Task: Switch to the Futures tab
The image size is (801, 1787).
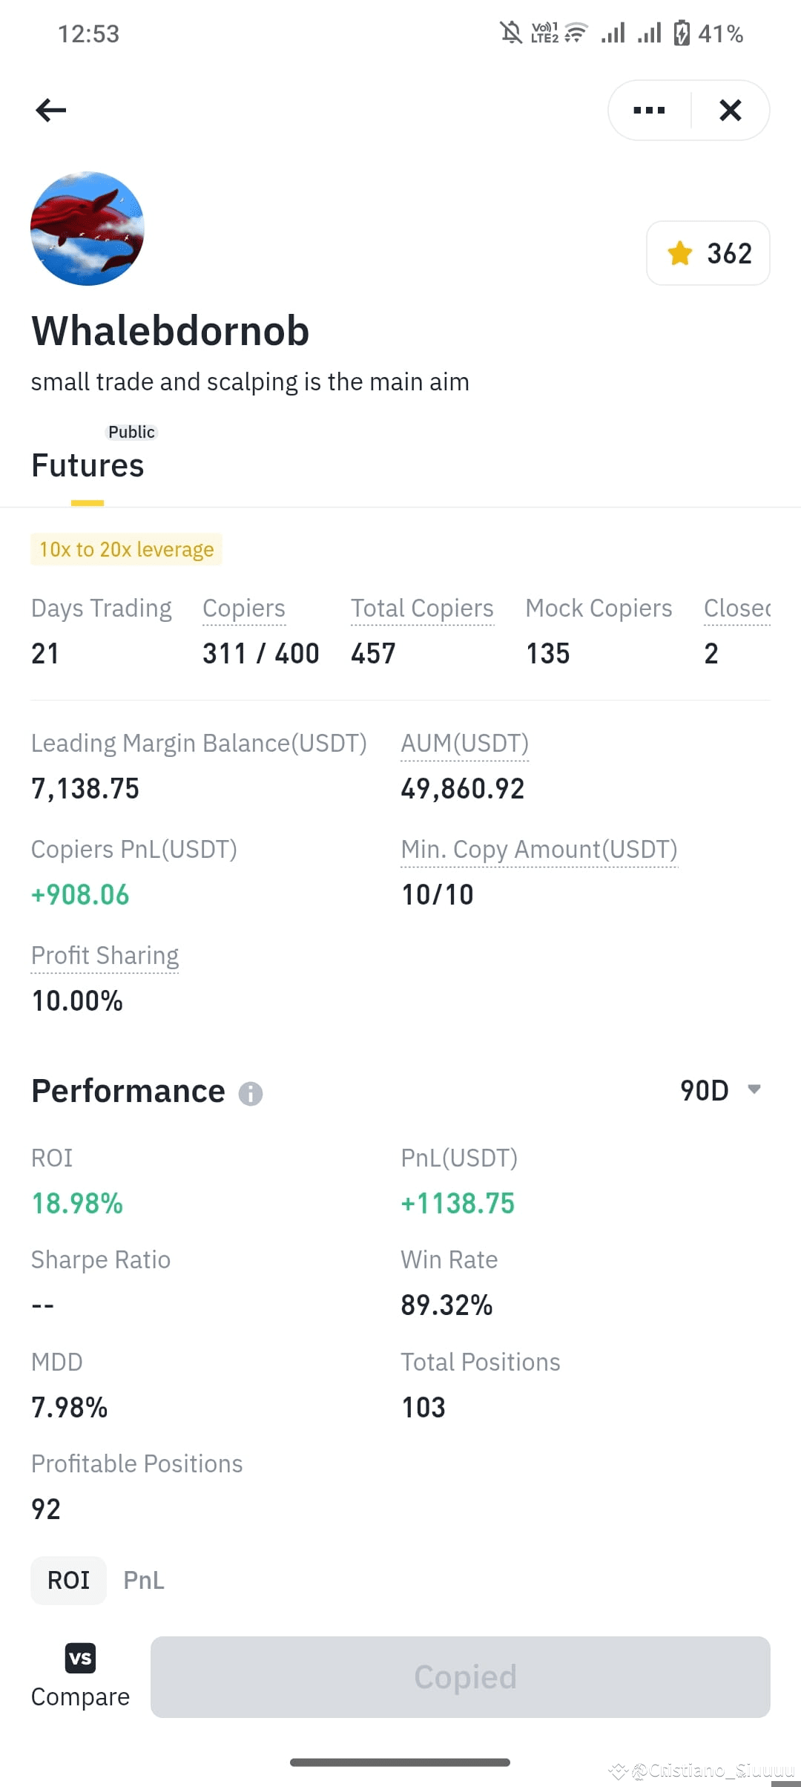Action: coord(88,465)
